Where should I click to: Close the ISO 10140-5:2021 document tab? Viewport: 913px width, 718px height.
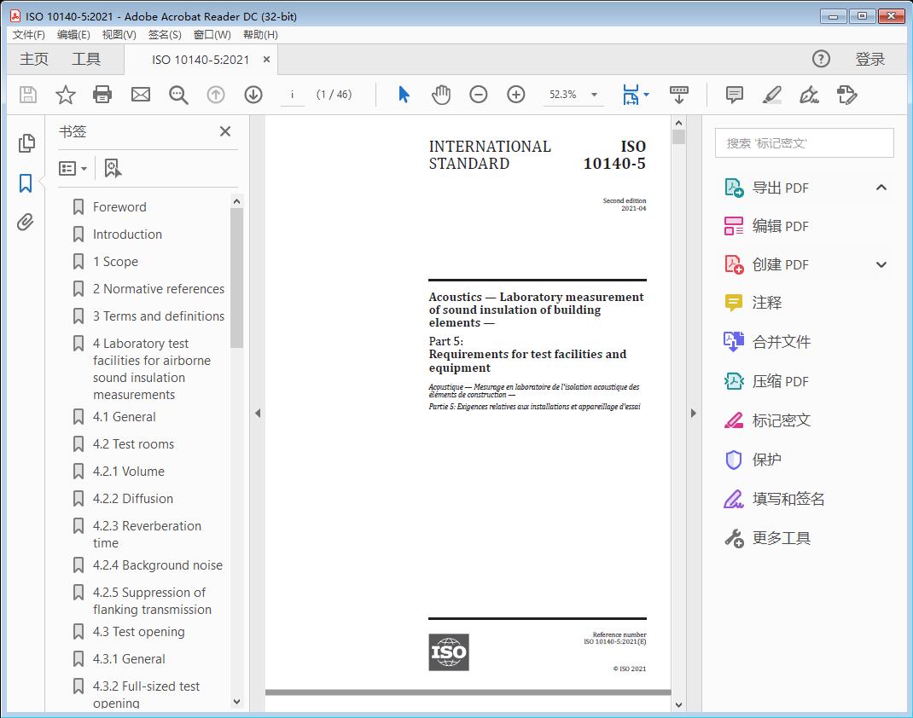pyautogui.click(x=266, y=60)
